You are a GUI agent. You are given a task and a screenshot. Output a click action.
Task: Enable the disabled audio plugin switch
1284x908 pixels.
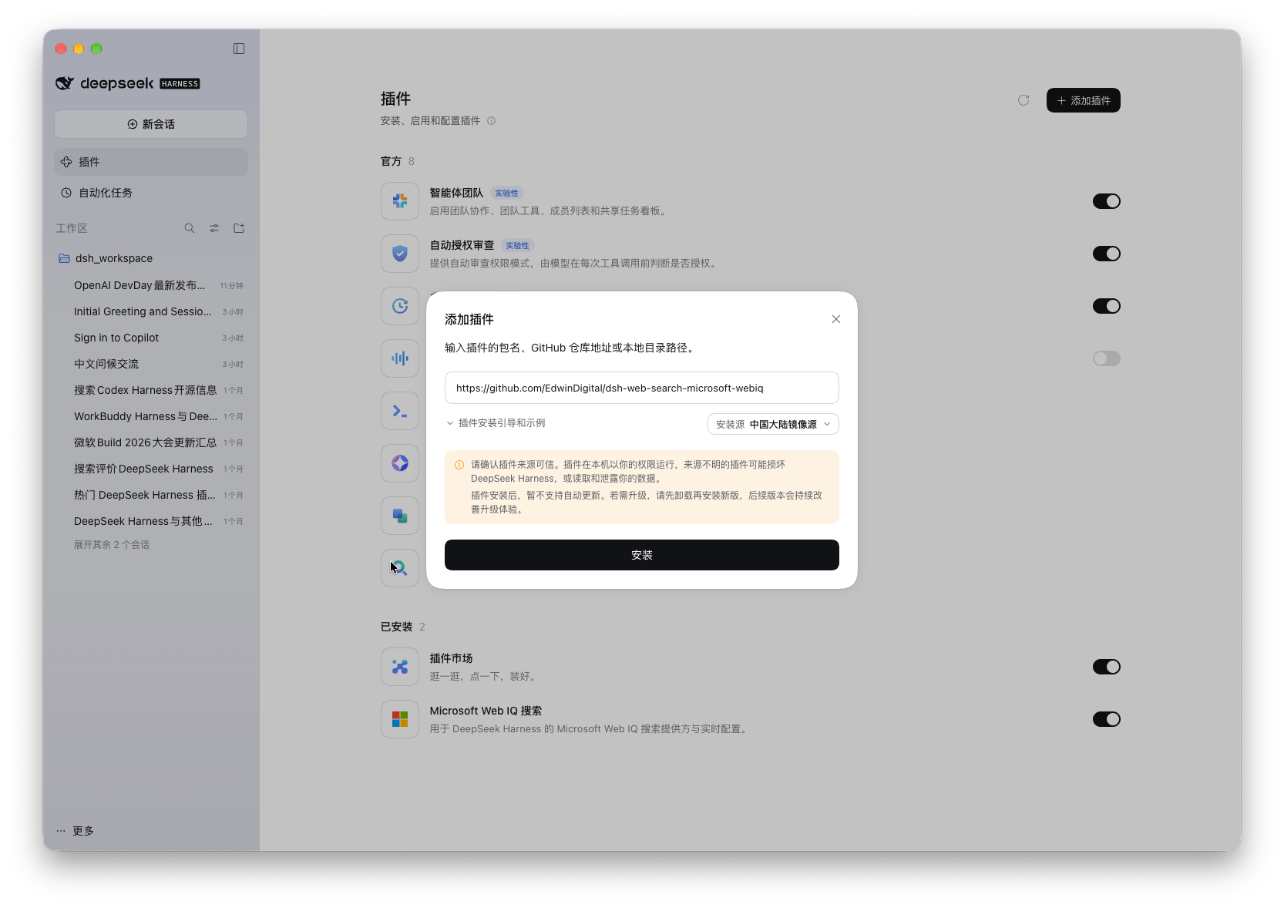pyautogui.click(x=1107, y=358)
